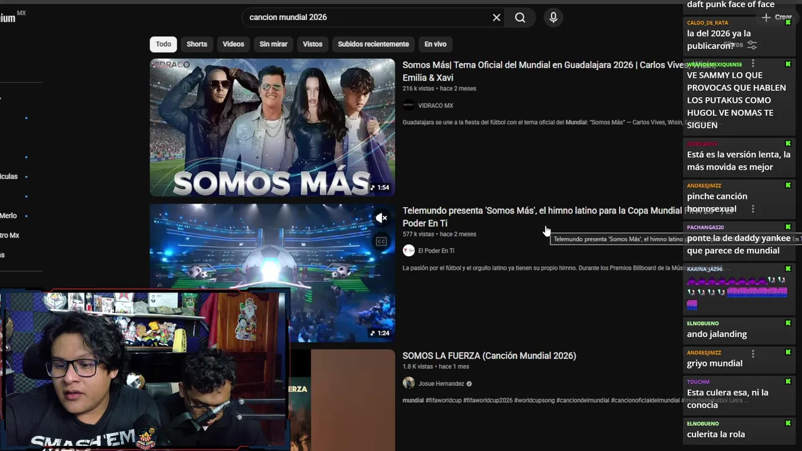Click chat message 'griyo mundial'
Screen dimensions: 802x451
pos(714,363)
